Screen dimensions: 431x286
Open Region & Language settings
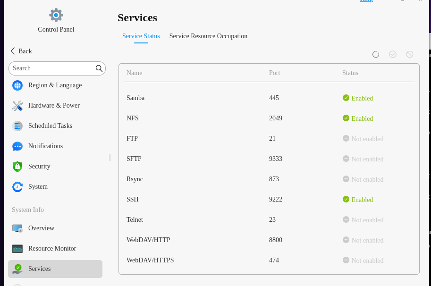click(x=55, y=85)
